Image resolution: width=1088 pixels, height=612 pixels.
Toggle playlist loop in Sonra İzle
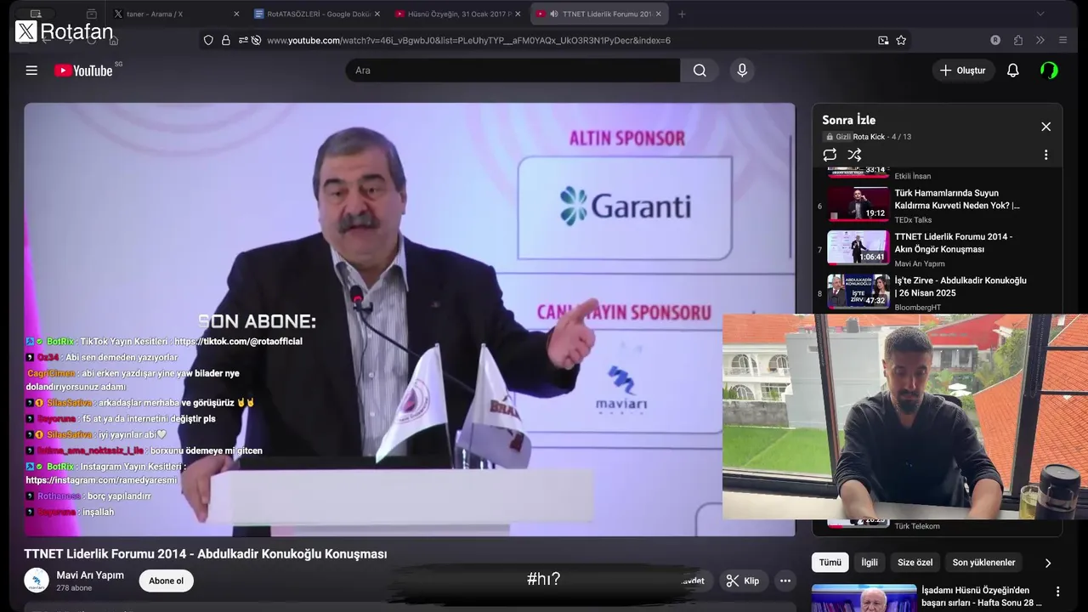point(830,155)
